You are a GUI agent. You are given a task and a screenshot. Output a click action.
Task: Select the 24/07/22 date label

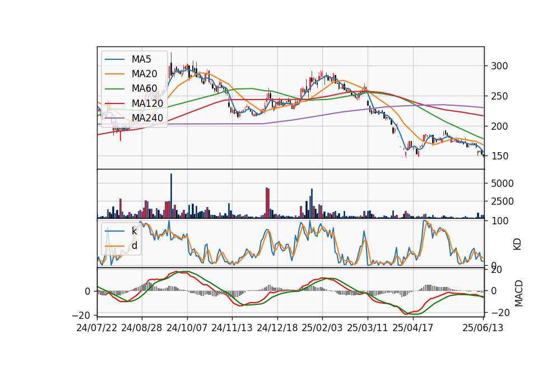(x=97, y=328)
